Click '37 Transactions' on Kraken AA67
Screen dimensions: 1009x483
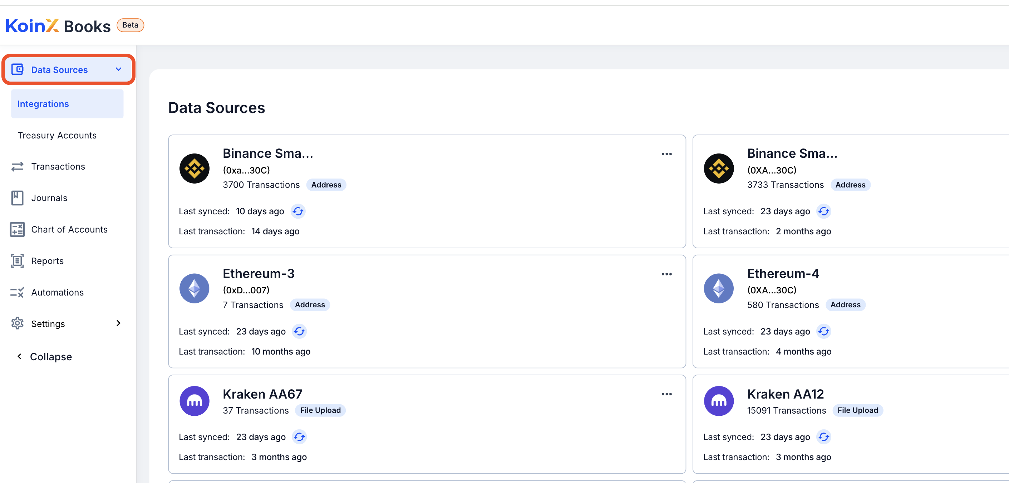click(x=256, y=410)
